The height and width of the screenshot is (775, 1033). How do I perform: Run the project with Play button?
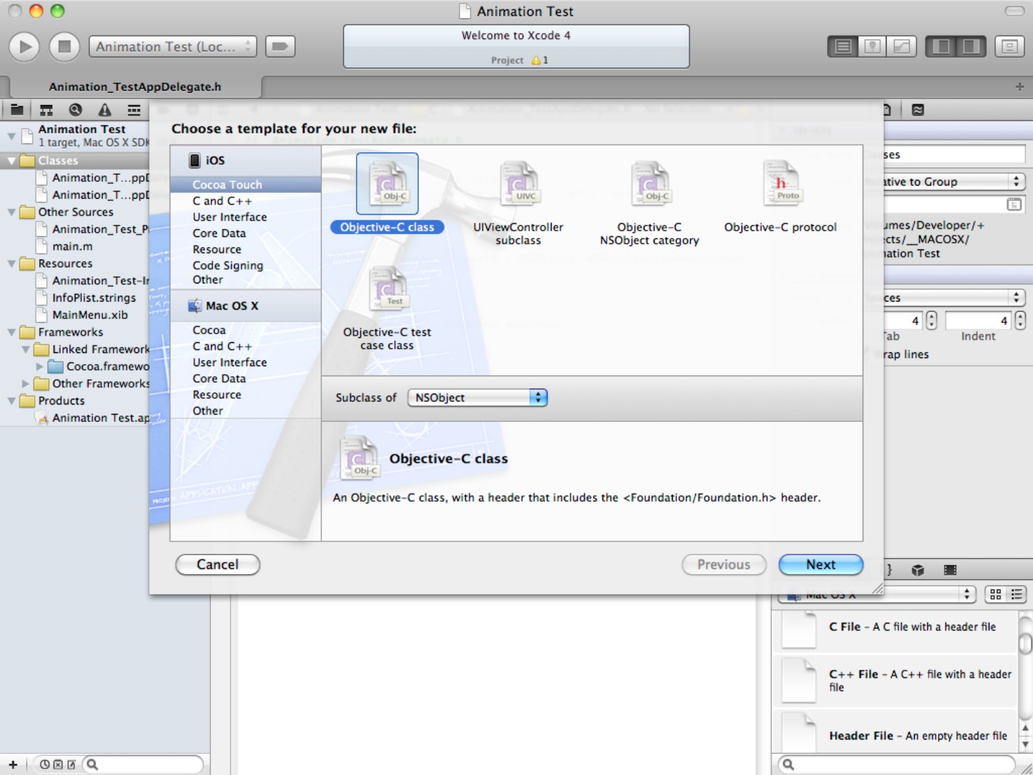click(x=25, y=46)
